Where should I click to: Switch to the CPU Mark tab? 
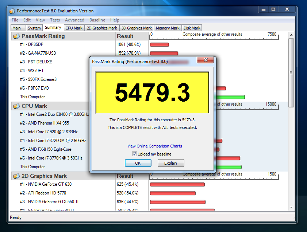pos(74,28)
